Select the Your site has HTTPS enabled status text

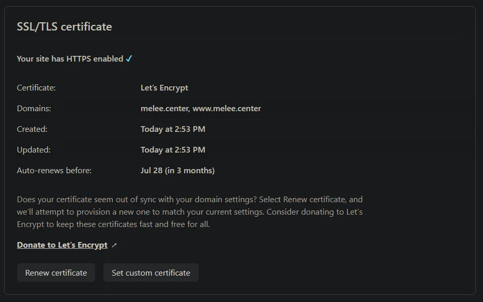70,58
